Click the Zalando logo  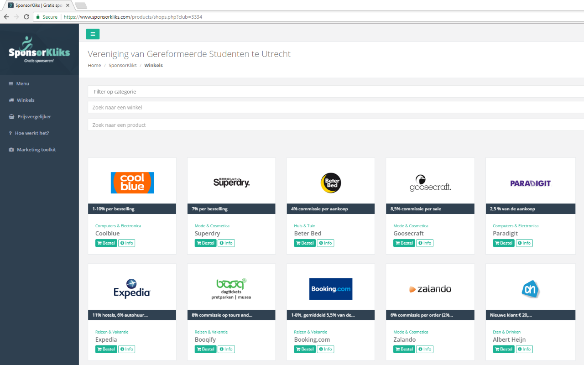click(x=430, y=289)
